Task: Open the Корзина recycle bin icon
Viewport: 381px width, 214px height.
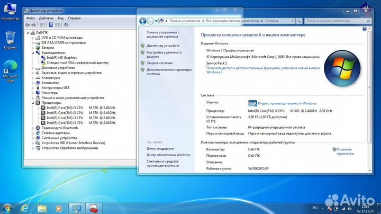Action: 10,40
